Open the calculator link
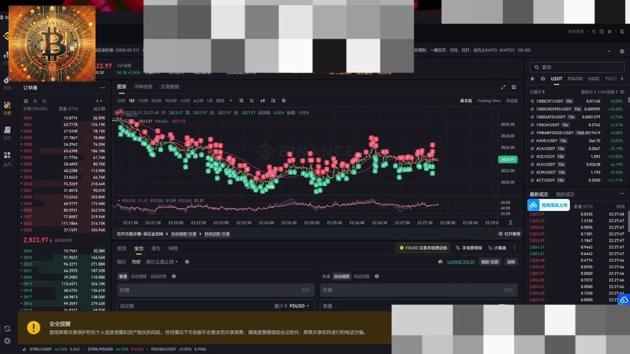This screenshot has width=630, height=354. (497, 248)
